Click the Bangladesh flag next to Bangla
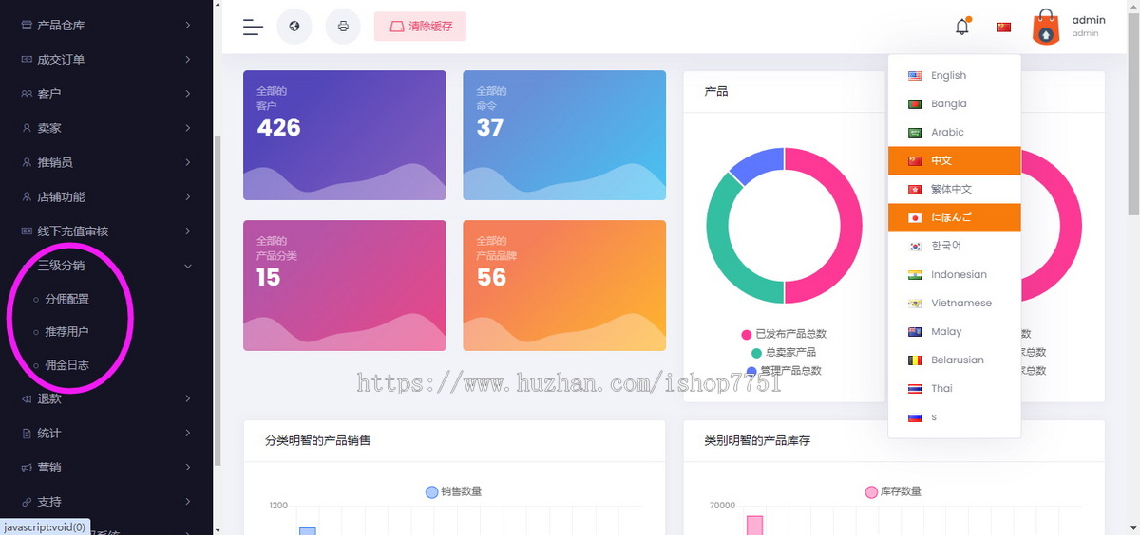The image size is (1140, 535). click(x=915, y=104)
